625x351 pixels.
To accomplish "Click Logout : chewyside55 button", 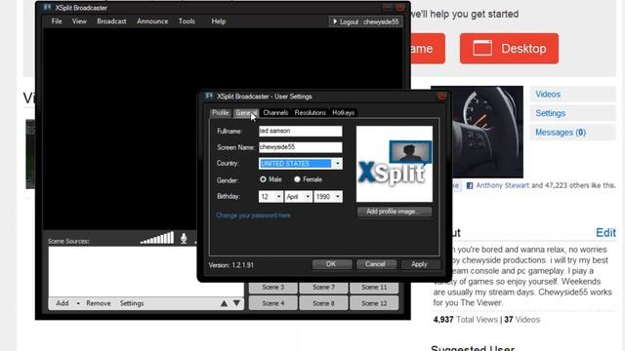I will point(365,21).
